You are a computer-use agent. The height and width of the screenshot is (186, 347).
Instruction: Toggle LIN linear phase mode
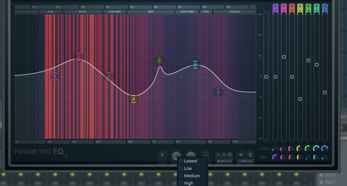click(176, 155)
